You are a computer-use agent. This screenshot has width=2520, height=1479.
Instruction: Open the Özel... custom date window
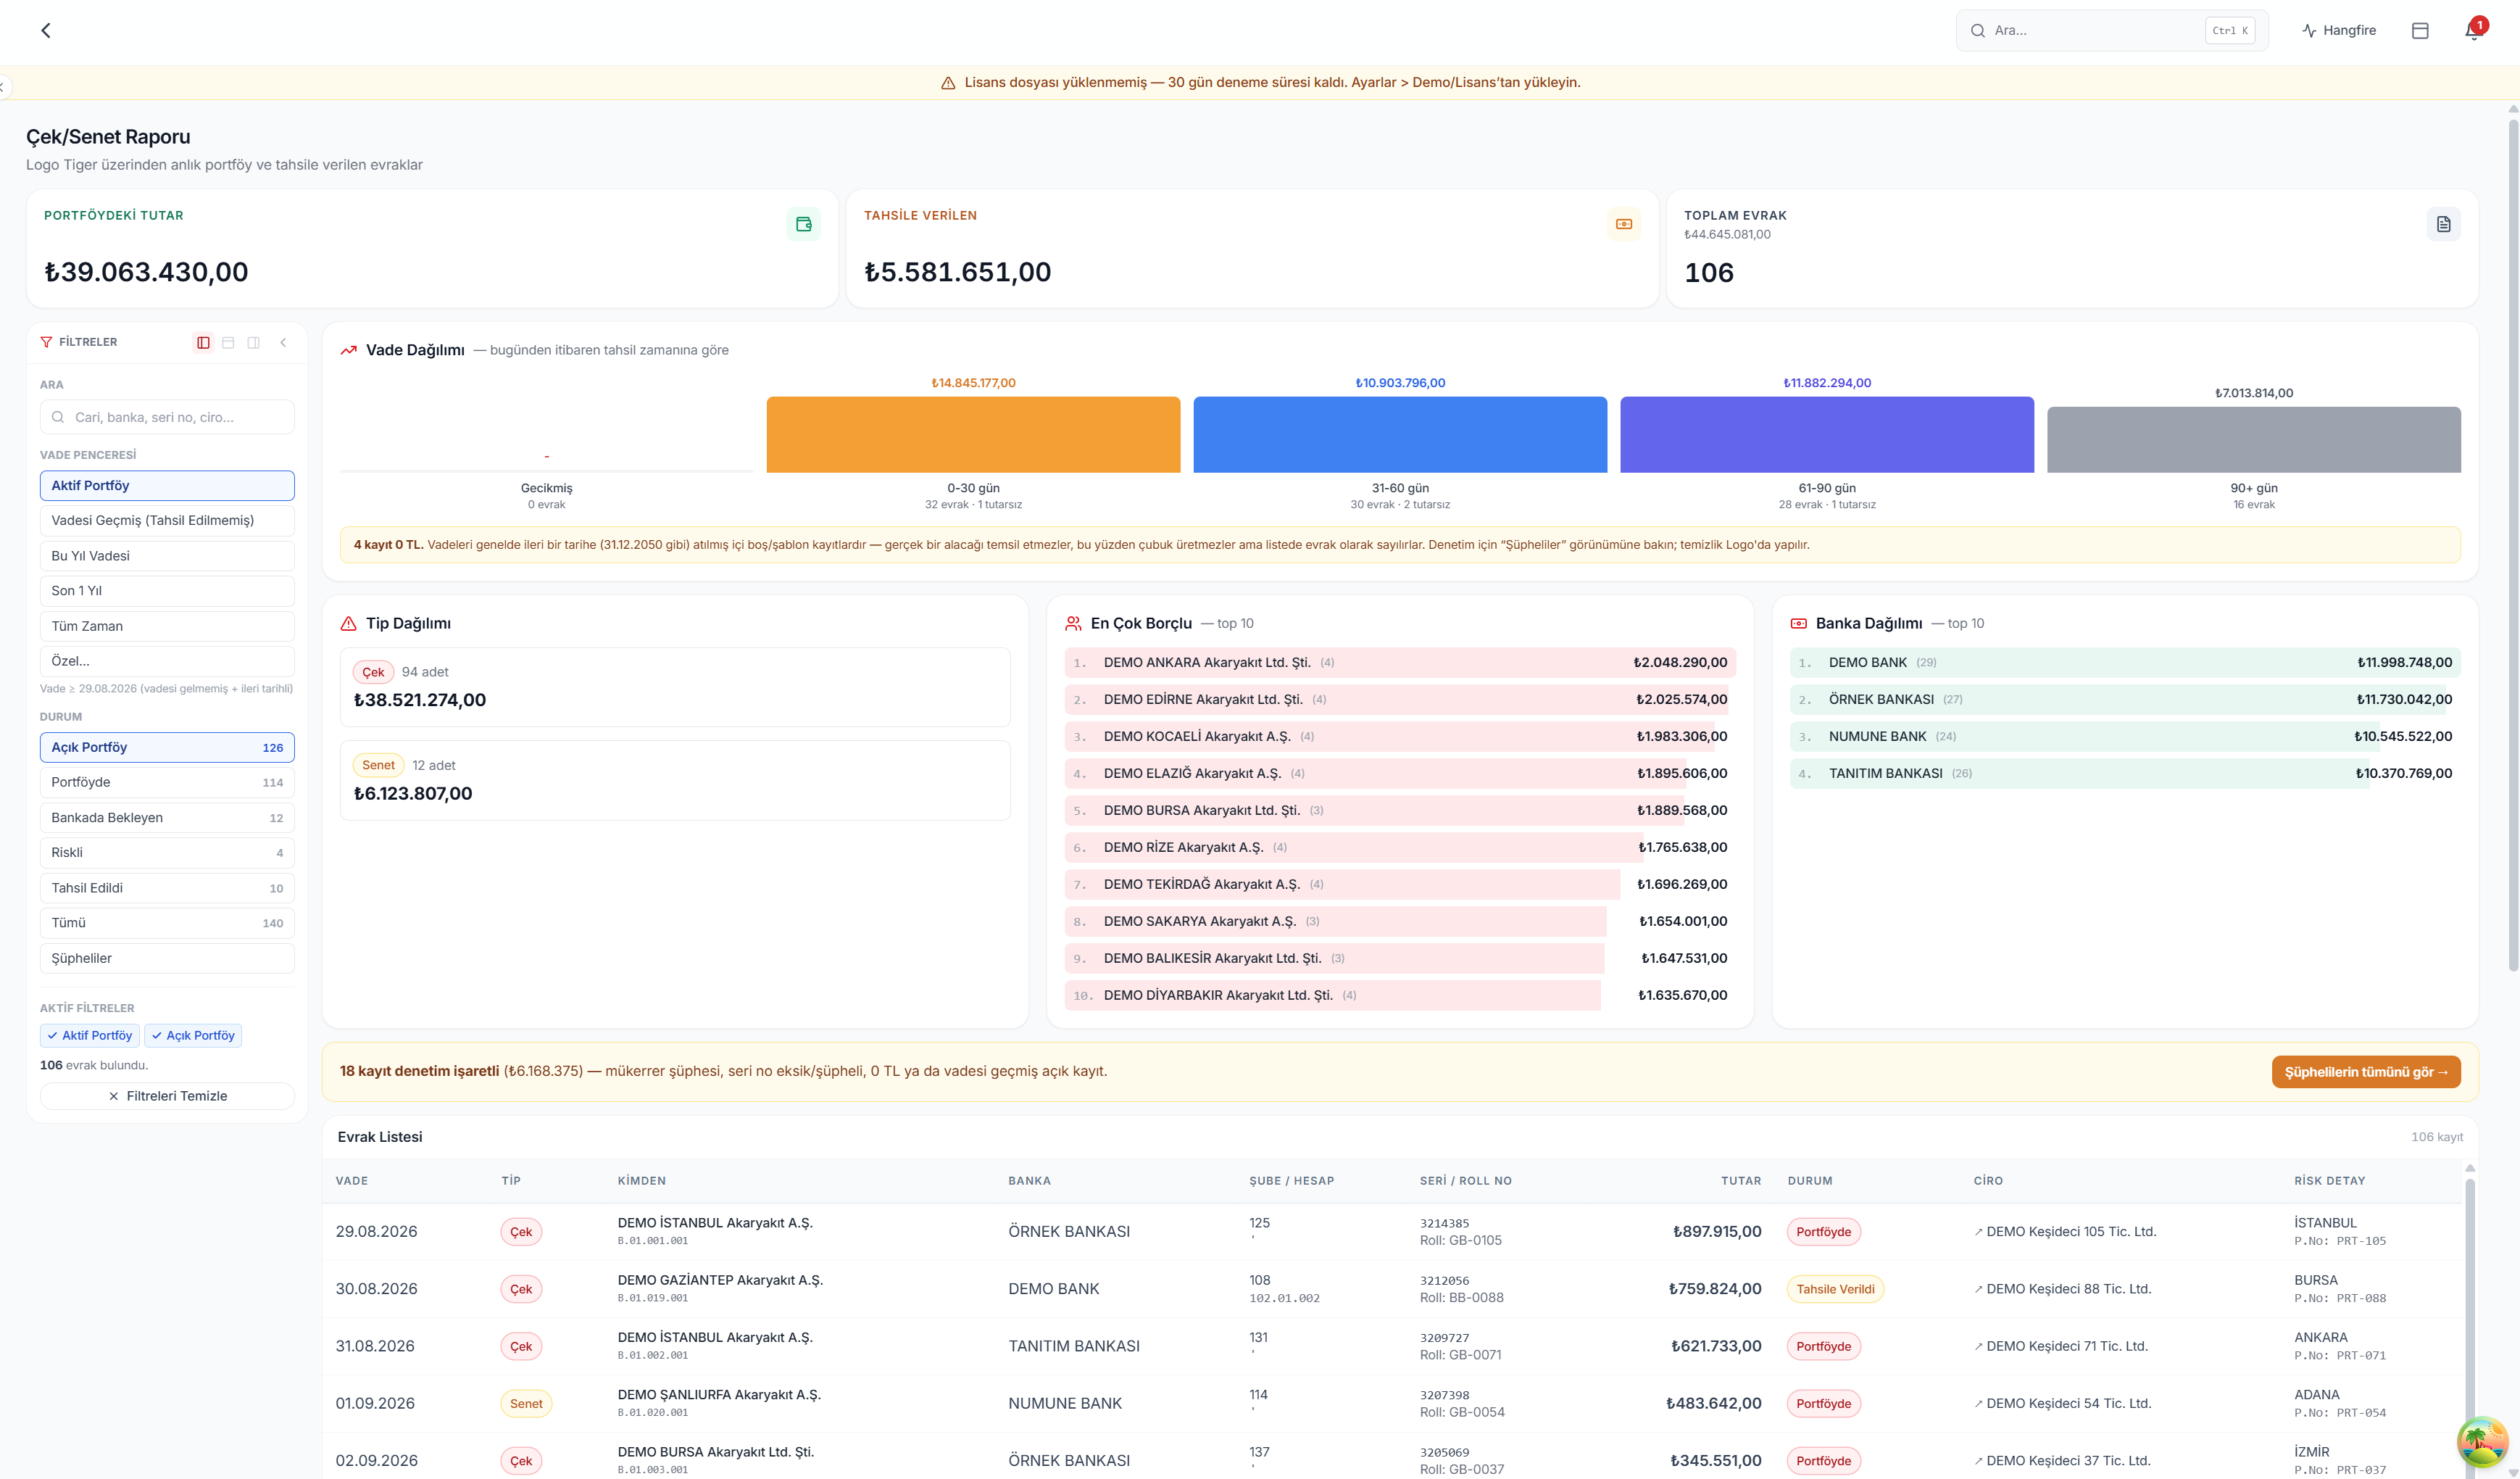click(x=167, y=661)
